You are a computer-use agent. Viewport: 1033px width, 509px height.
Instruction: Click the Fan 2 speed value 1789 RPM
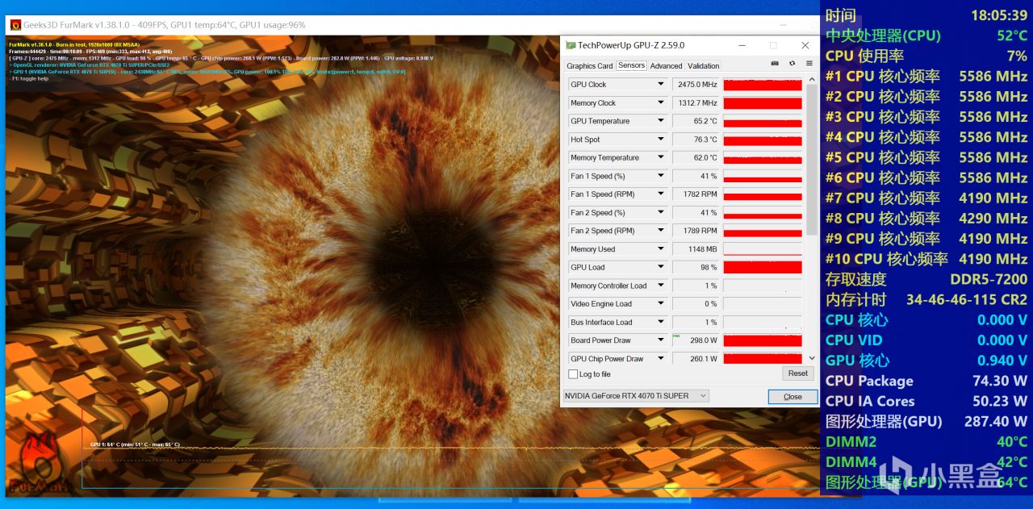point(696,231)
